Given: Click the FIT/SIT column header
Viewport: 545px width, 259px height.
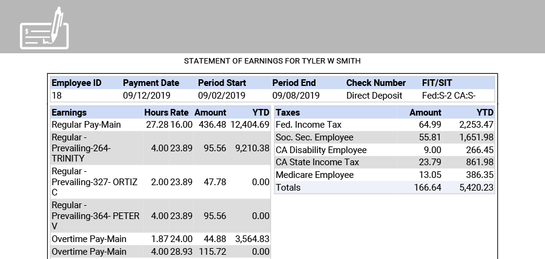Looking at the screenshot, I should [x=437, y=83].
